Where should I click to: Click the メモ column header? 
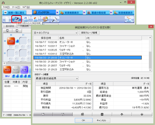click(114, 38)
